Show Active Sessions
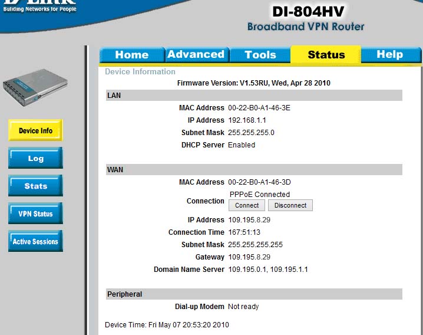This screenshot has width=423, height=335. coord(35,241)
